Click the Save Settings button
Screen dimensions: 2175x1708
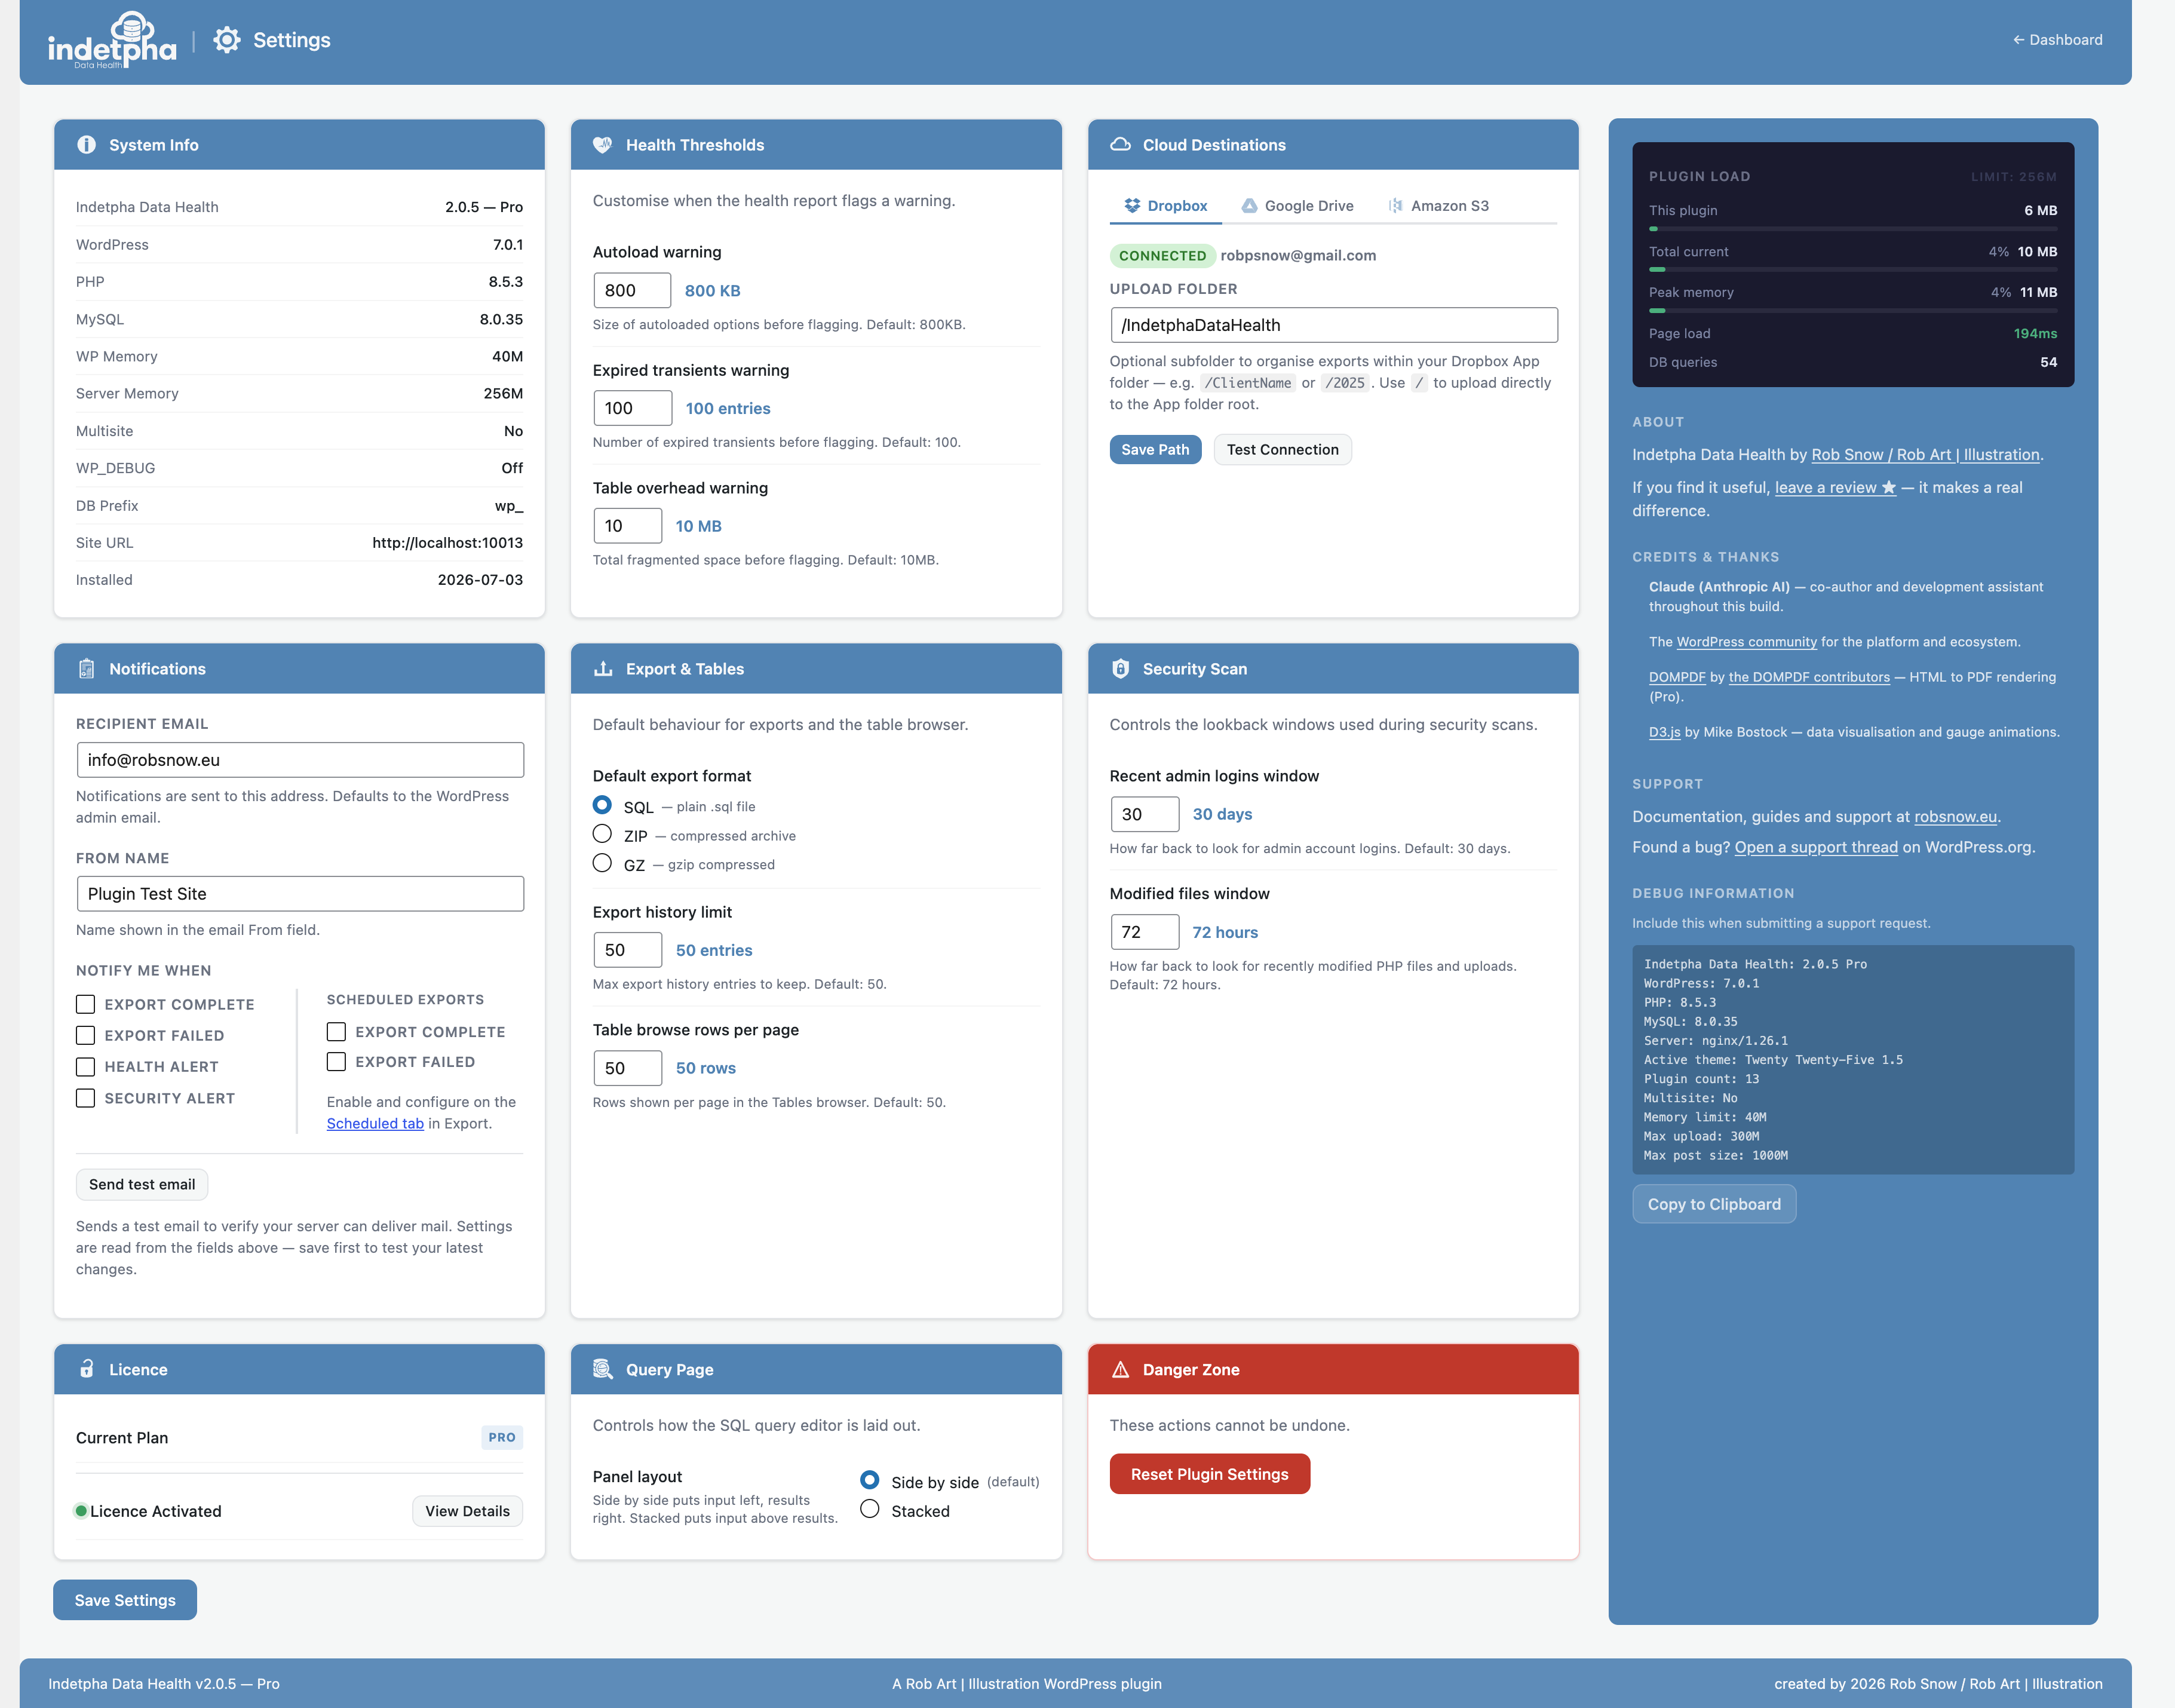point(125,1600)
